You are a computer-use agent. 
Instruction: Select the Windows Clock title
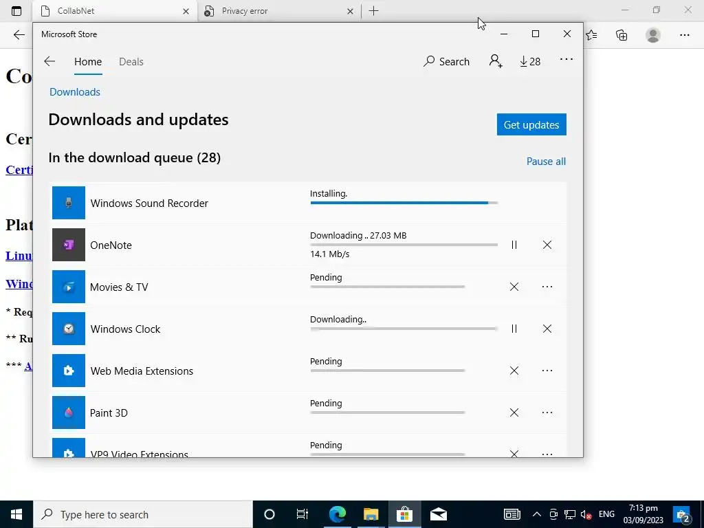tap(125, 329)
